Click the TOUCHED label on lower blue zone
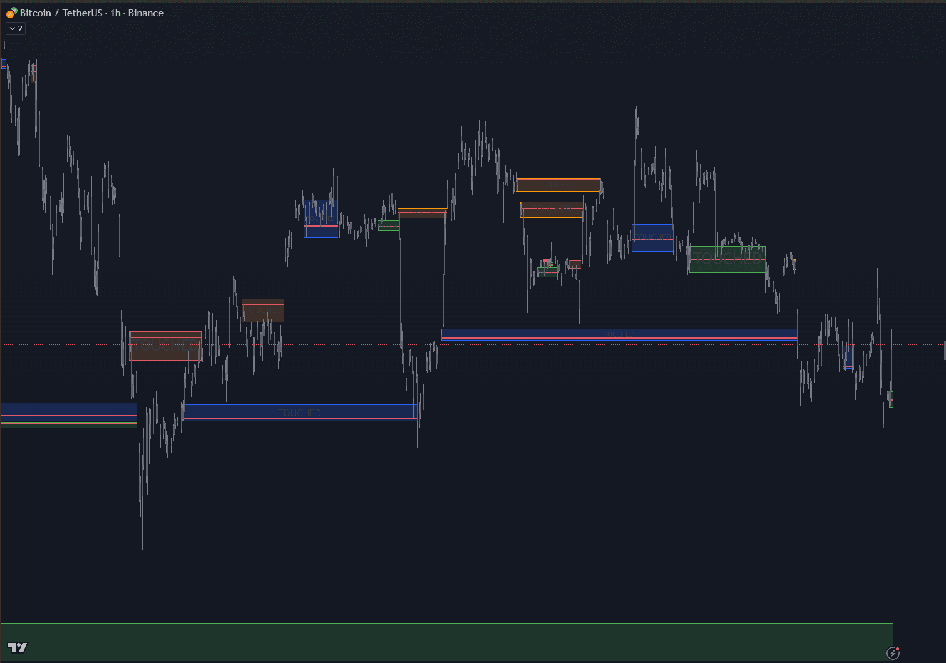The image size is (946, 663). (x=299, y=413)
